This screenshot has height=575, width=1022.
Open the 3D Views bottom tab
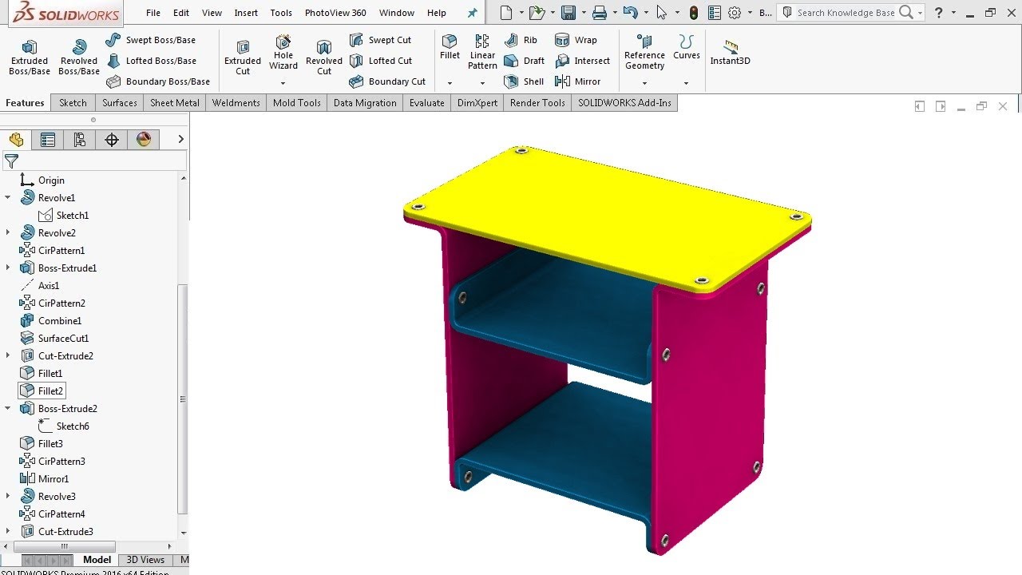pyautogui.click(x=145, y=560)
